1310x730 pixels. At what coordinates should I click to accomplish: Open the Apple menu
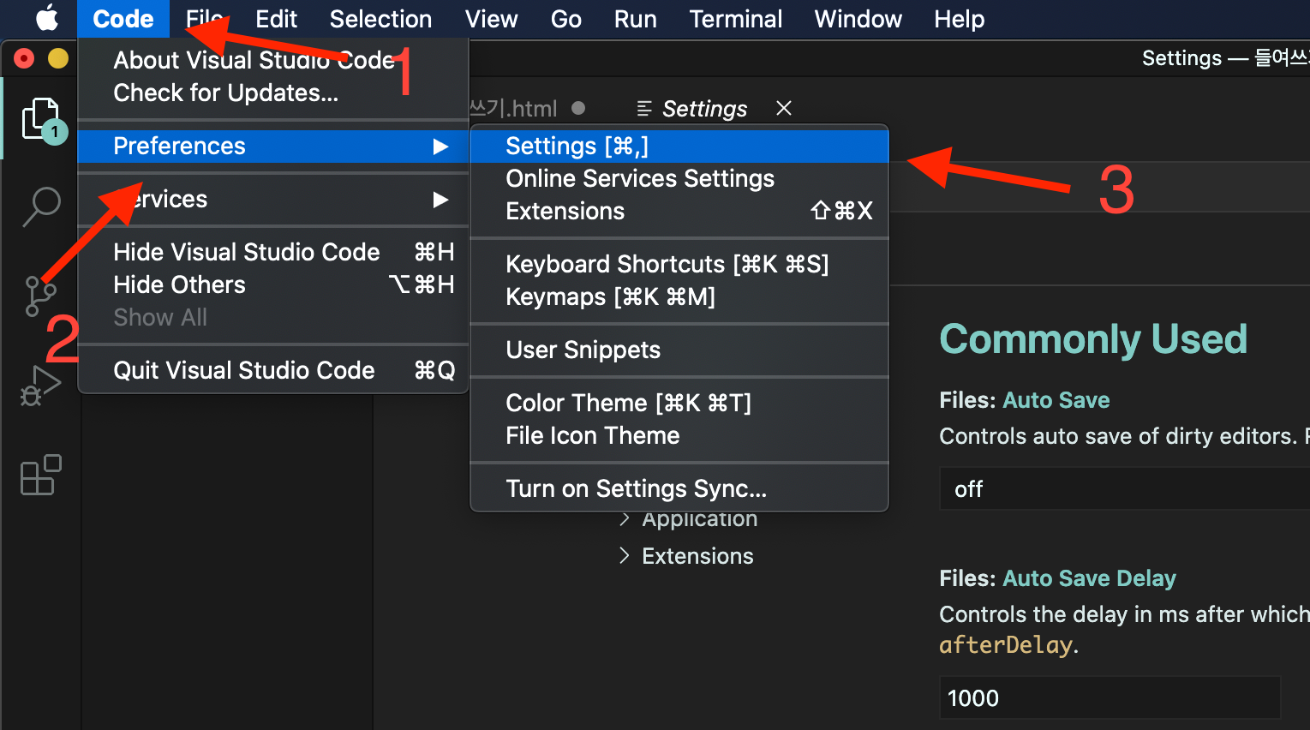[46, 18]
